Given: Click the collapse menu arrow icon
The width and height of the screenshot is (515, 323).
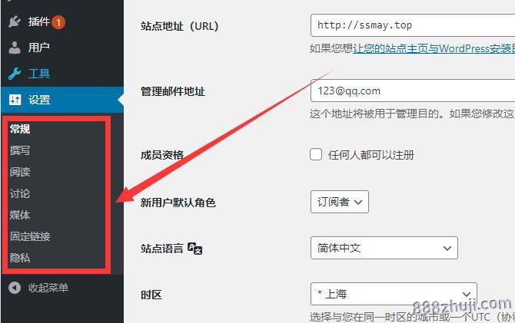Looking at the screenshot, I should coord(15,288).
